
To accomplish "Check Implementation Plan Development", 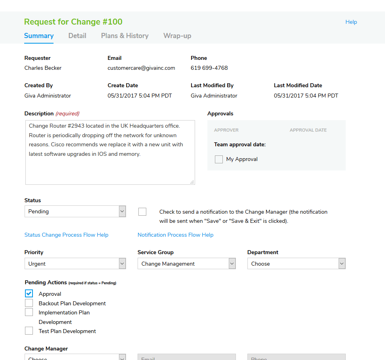I will [29, 312].
